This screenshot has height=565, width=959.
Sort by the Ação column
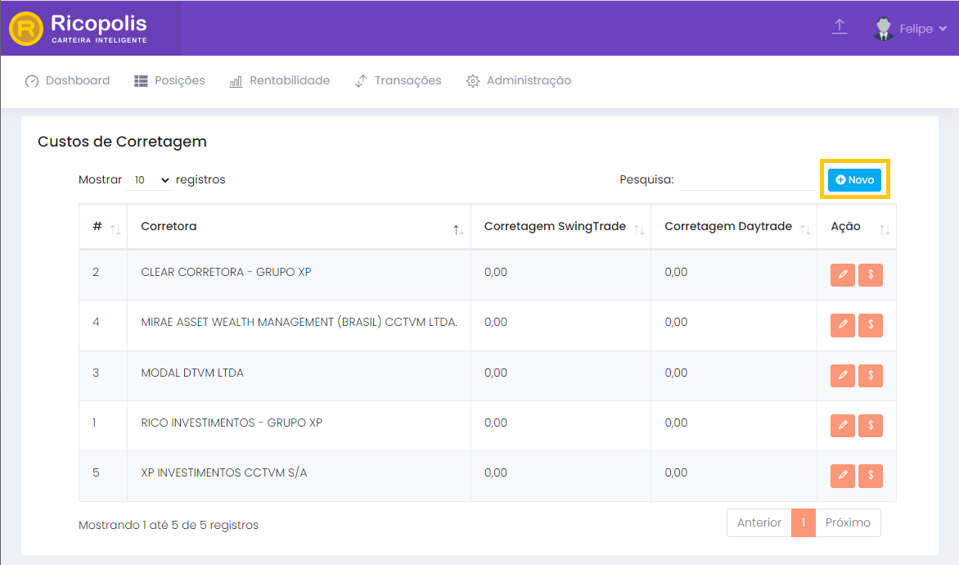point(857,227)
